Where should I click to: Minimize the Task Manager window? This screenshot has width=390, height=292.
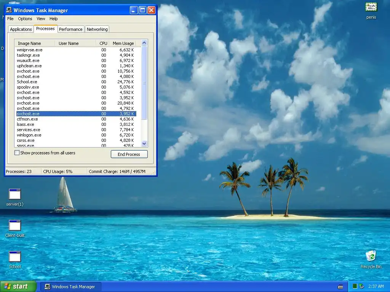[x=134, y=10]
